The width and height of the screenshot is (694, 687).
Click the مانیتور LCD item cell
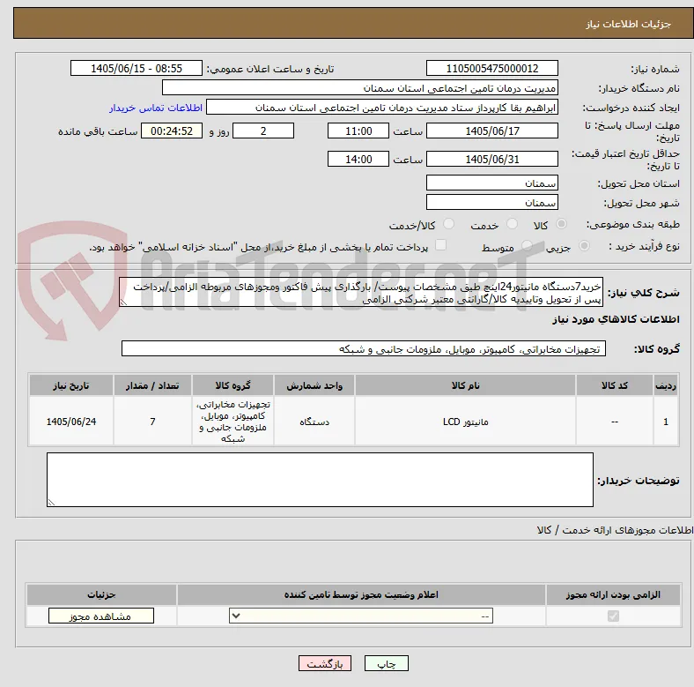point(465,422)
